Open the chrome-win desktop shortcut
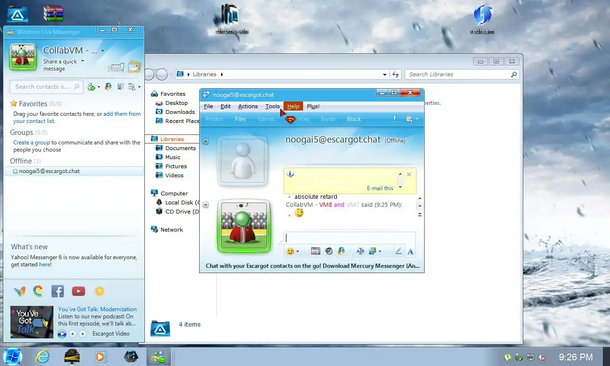 (232, 19)
